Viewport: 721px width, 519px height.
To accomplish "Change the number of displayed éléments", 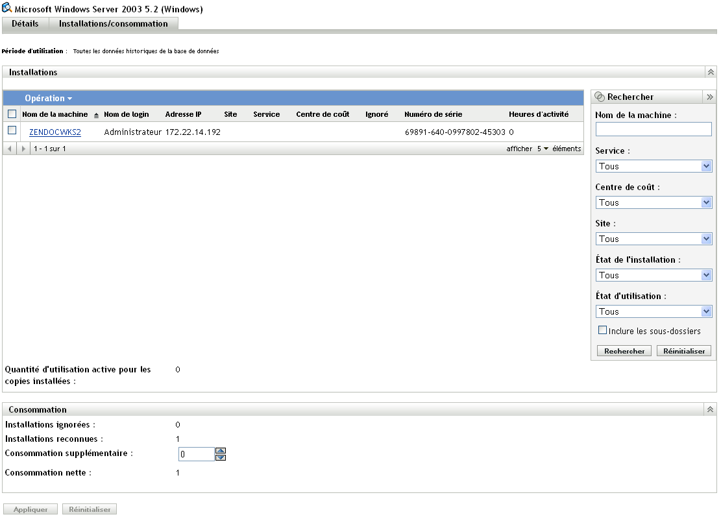I will coord(543,149).
